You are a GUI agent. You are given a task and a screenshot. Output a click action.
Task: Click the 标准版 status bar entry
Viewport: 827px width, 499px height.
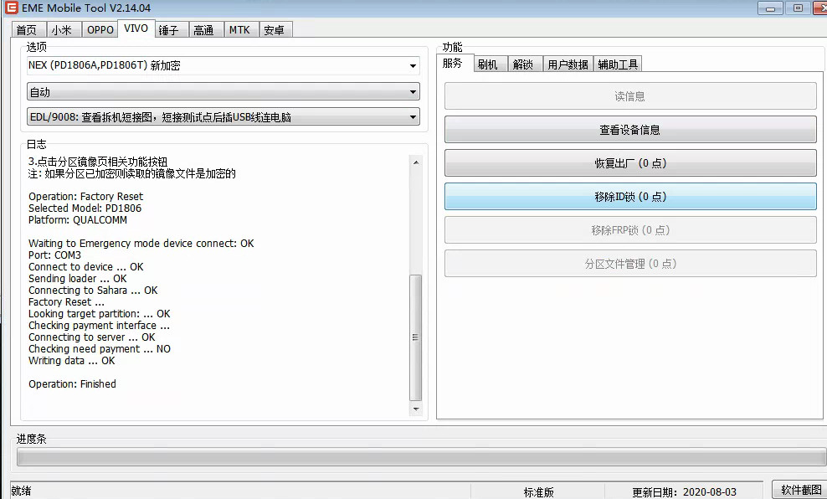click(x=538, y=492)
